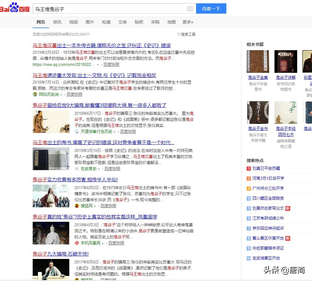
Task: Expand the 更多 dropdown in the navigation bar
Action: [x=187, y=22]
